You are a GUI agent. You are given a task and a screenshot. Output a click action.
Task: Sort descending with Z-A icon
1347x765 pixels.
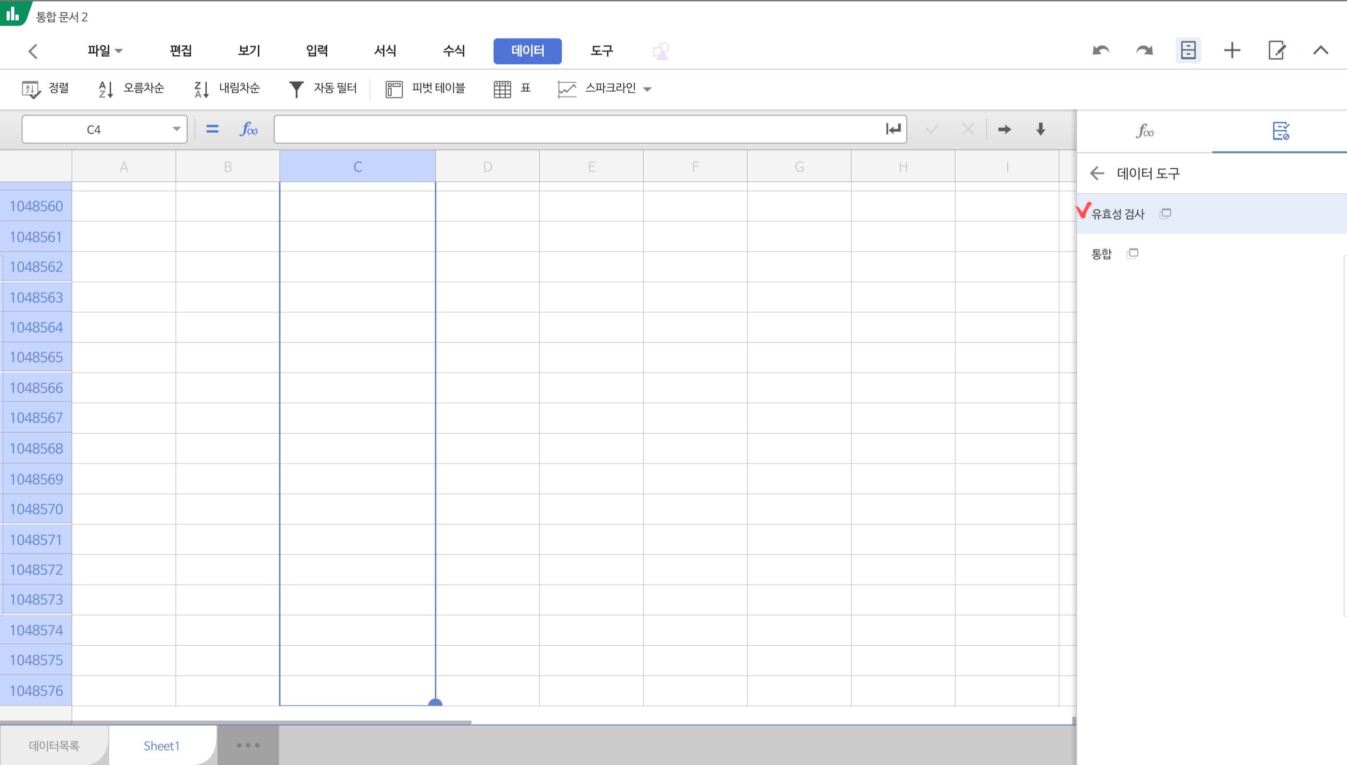(201, 89)
